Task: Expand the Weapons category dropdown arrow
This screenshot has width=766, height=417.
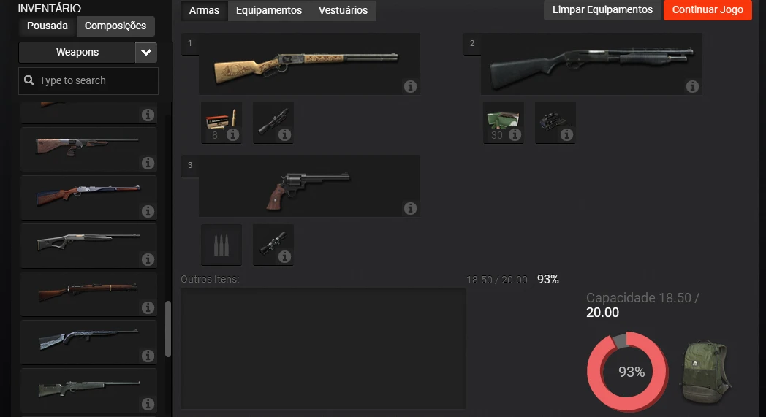Action: click(146, 53)
